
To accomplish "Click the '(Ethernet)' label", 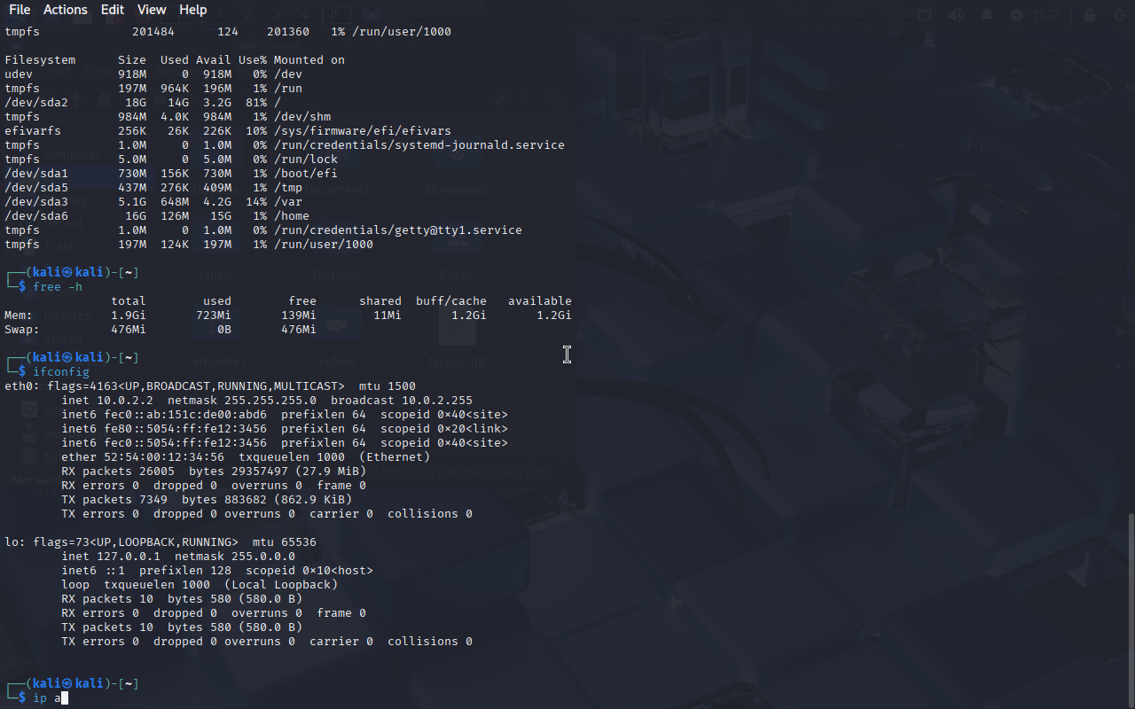I will (395, 457).
